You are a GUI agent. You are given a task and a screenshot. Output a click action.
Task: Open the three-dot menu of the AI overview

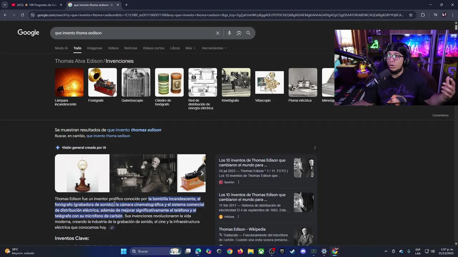(x=315, y=148)
